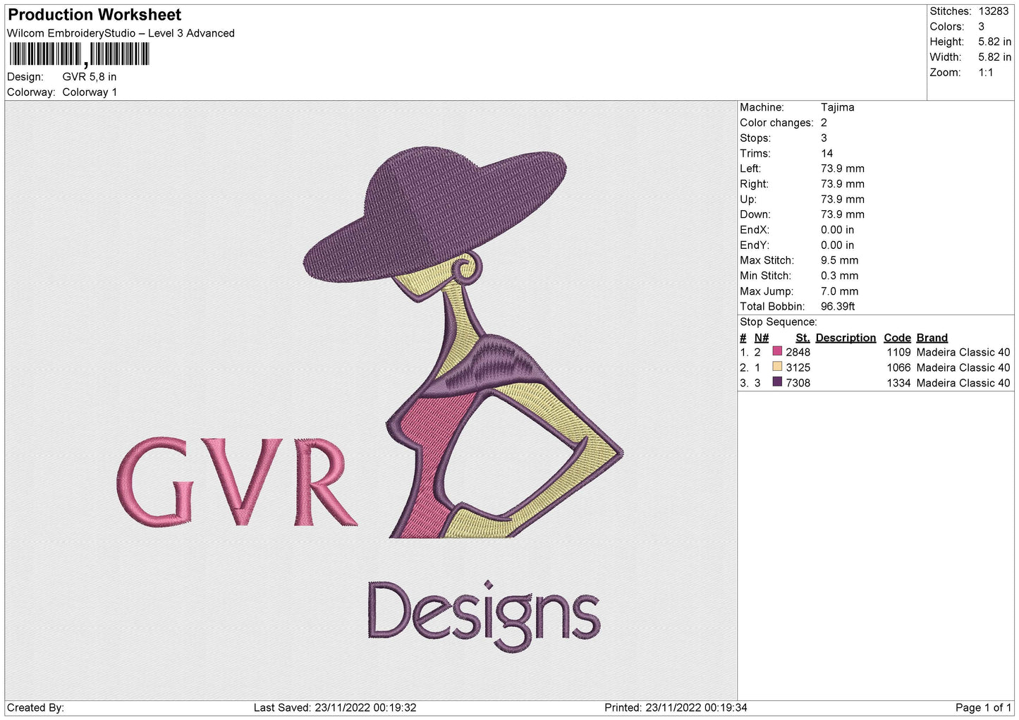The height and width of the screenshot is (720, 1019).
Task: Click the EndY value '0.00 in'
Action: coord(837,245)
